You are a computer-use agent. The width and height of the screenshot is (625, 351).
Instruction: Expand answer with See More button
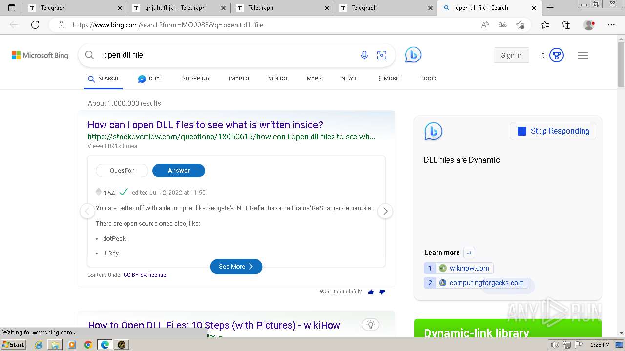click(x=236, y=267)
